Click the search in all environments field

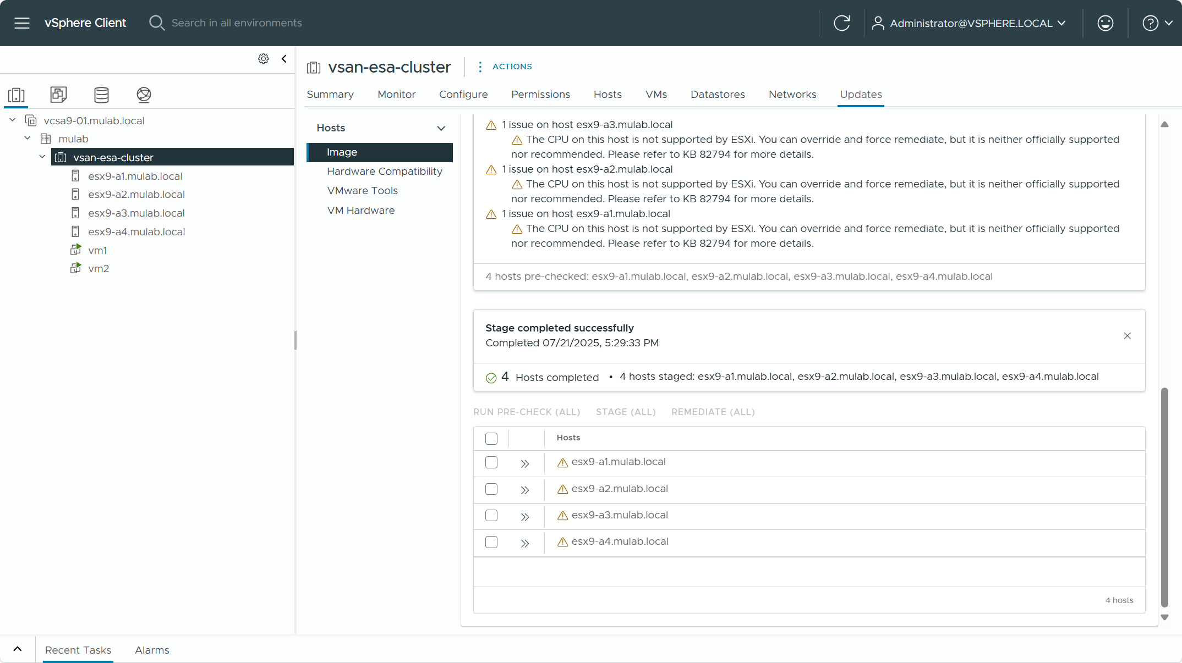pyautogui.click(x=237, y=23)
